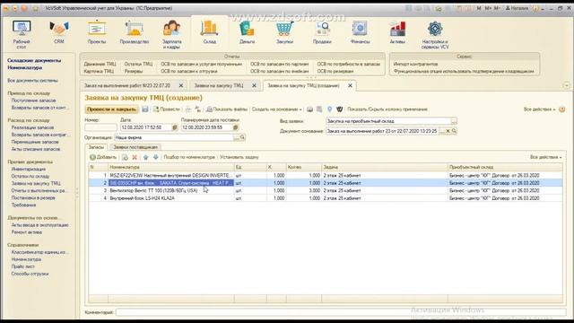Select the MSZ-EF22VE3W table row
574x323 pixels.
point(326,176)
